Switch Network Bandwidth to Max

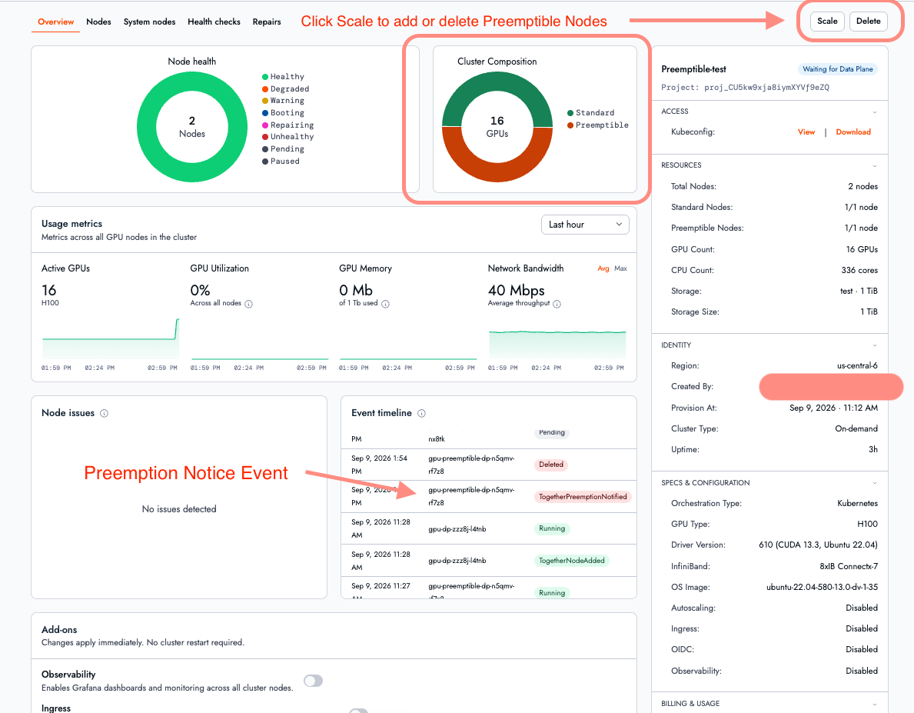tap(621, 268)
